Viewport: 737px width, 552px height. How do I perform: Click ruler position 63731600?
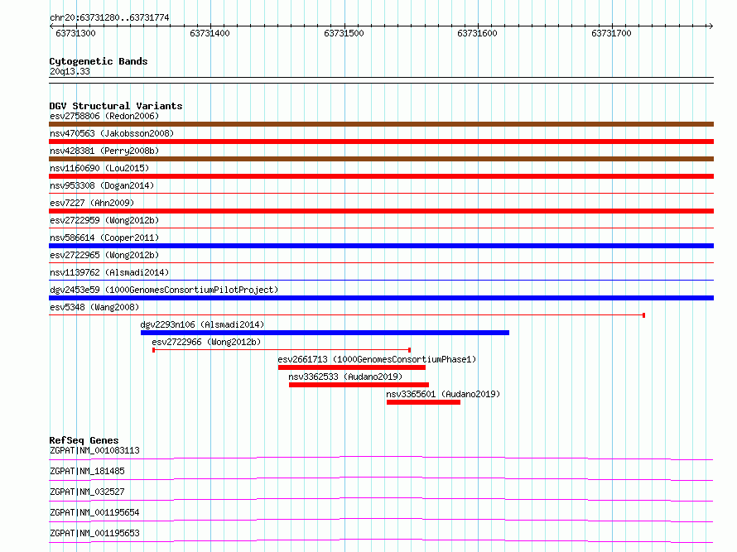(x=477, y=33)
